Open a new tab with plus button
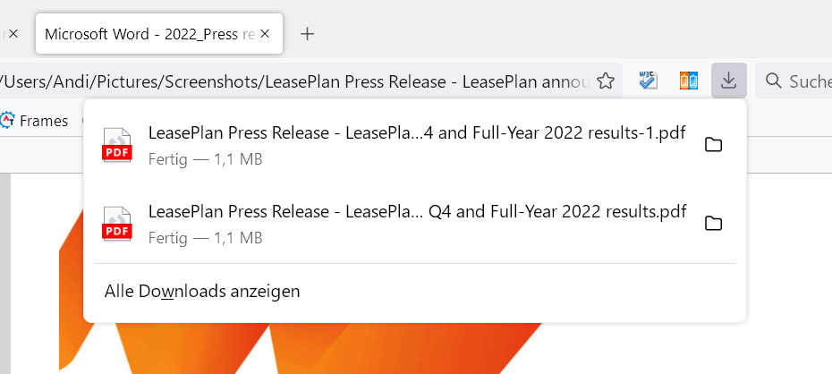Screen dimensions: 832x374 click(308, 34)
